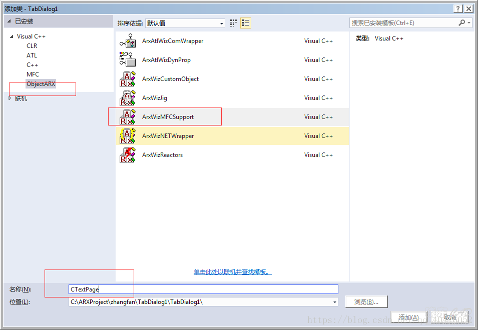
Task: Click Visual C++ type in ArxAtlWizComWrapper row
Action: tap(318, 41)
